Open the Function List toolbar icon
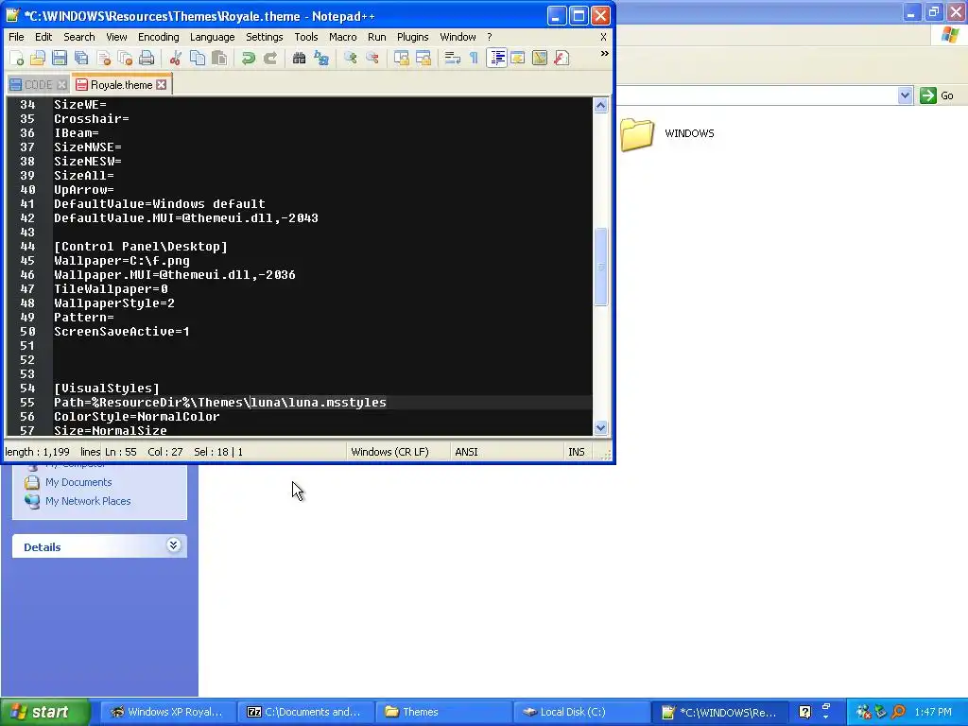 [x=562, y=58]
